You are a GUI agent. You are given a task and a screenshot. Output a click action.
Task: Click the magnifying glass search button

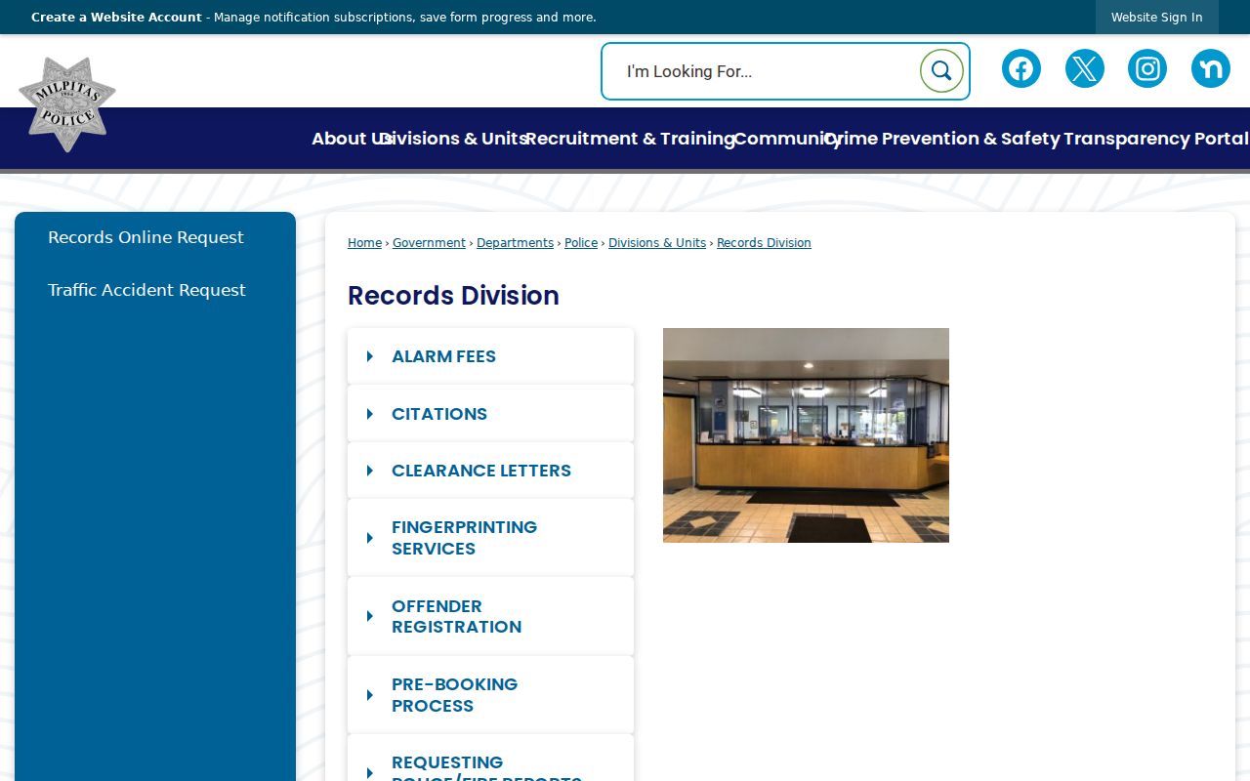[x=941, y=71]
